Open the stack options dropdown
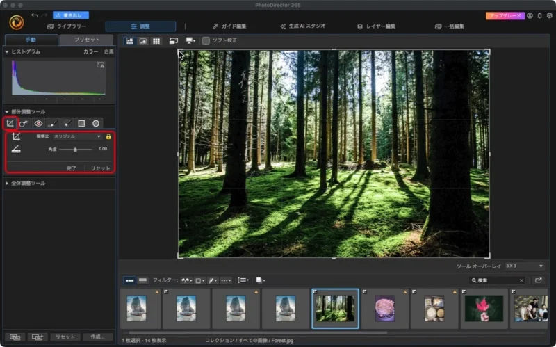The image size is (556, 347). pos(261,281)
